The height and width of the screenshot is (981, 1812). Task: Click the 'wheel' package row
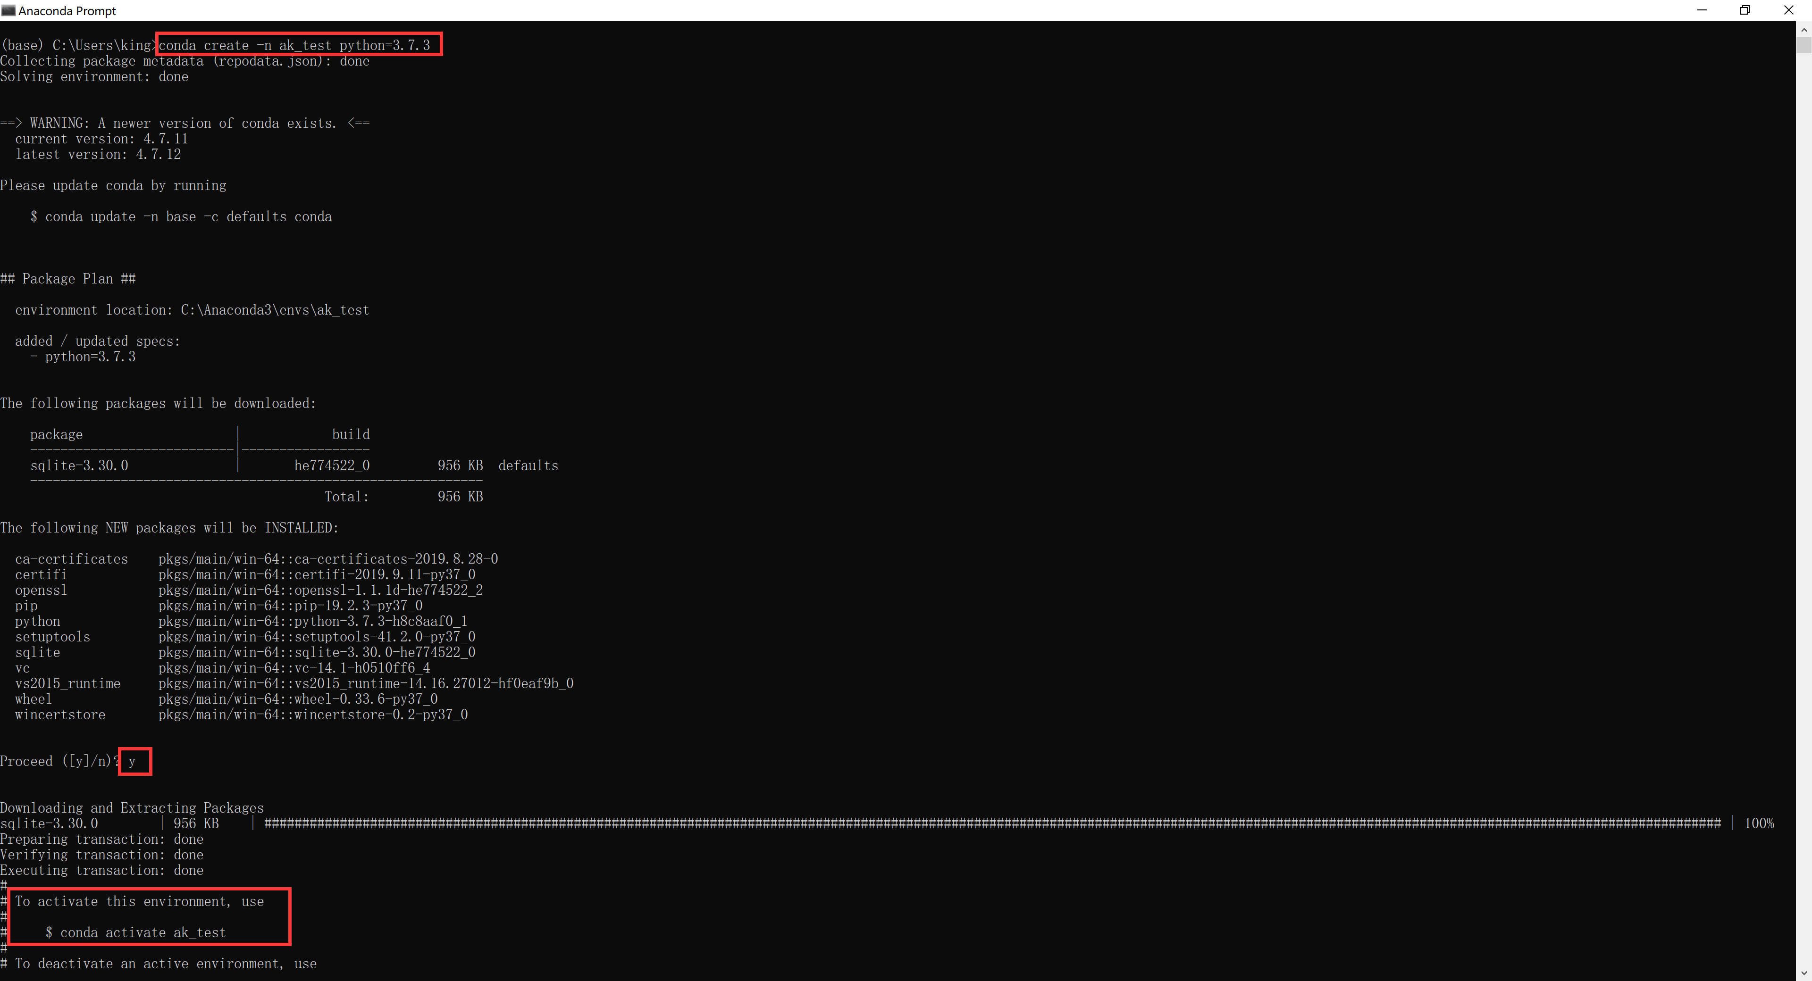click(226, 699)
